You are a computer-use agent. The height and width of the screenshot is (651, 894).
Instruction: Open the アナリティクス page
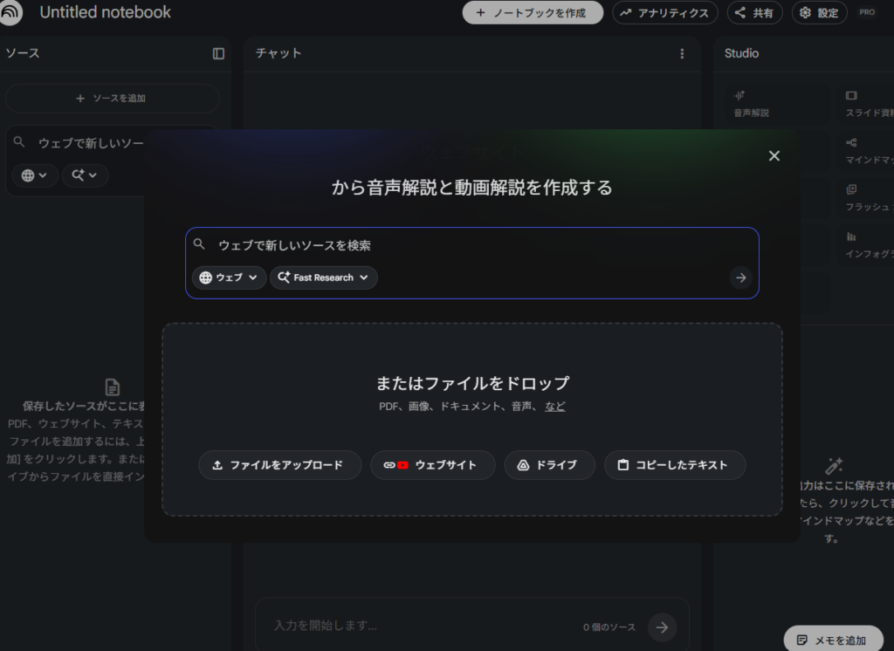pyautogui.click(x=664, y=13)
